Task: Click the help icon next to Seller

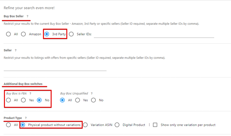Action: 16,50
